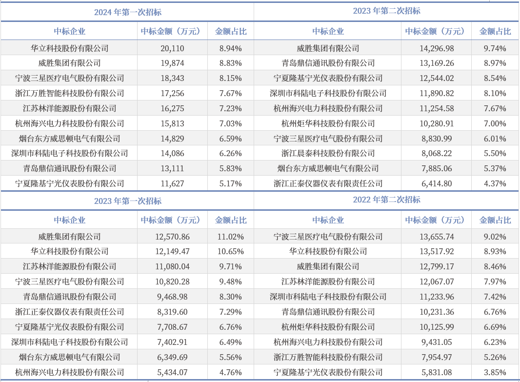Click the 10,820.28 amount cell
The width and height of the screenshot is (520, 382).
click(x=173, y=282)
